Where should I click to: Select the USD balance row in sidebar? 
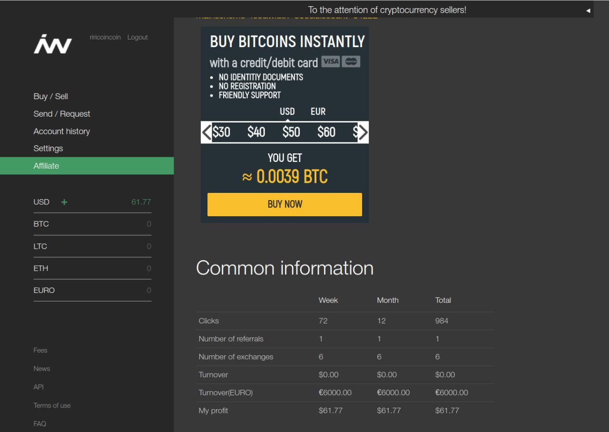(x=92, y=202)
